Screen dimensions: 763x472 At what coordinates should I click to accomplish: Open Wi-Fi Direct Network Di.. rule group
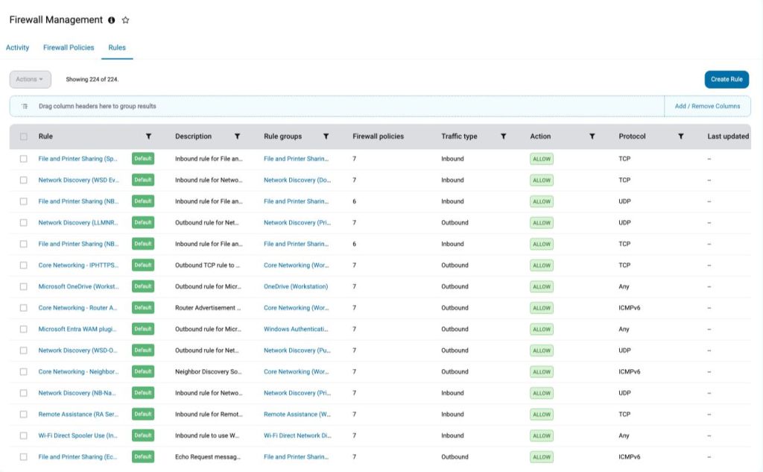[297, 435]
